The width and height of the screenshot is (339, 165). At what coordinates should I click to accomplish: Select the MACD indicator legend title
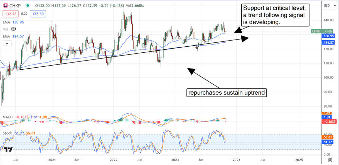tap(7, 117)
